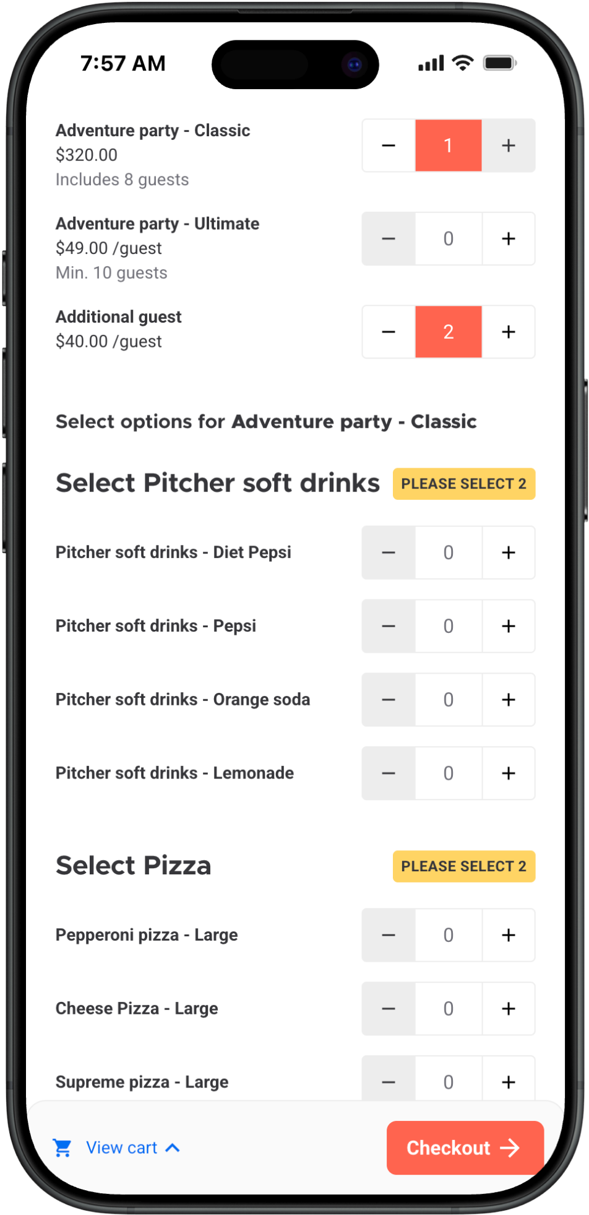Add a Pepsi pitcher

tap(508, 626)
